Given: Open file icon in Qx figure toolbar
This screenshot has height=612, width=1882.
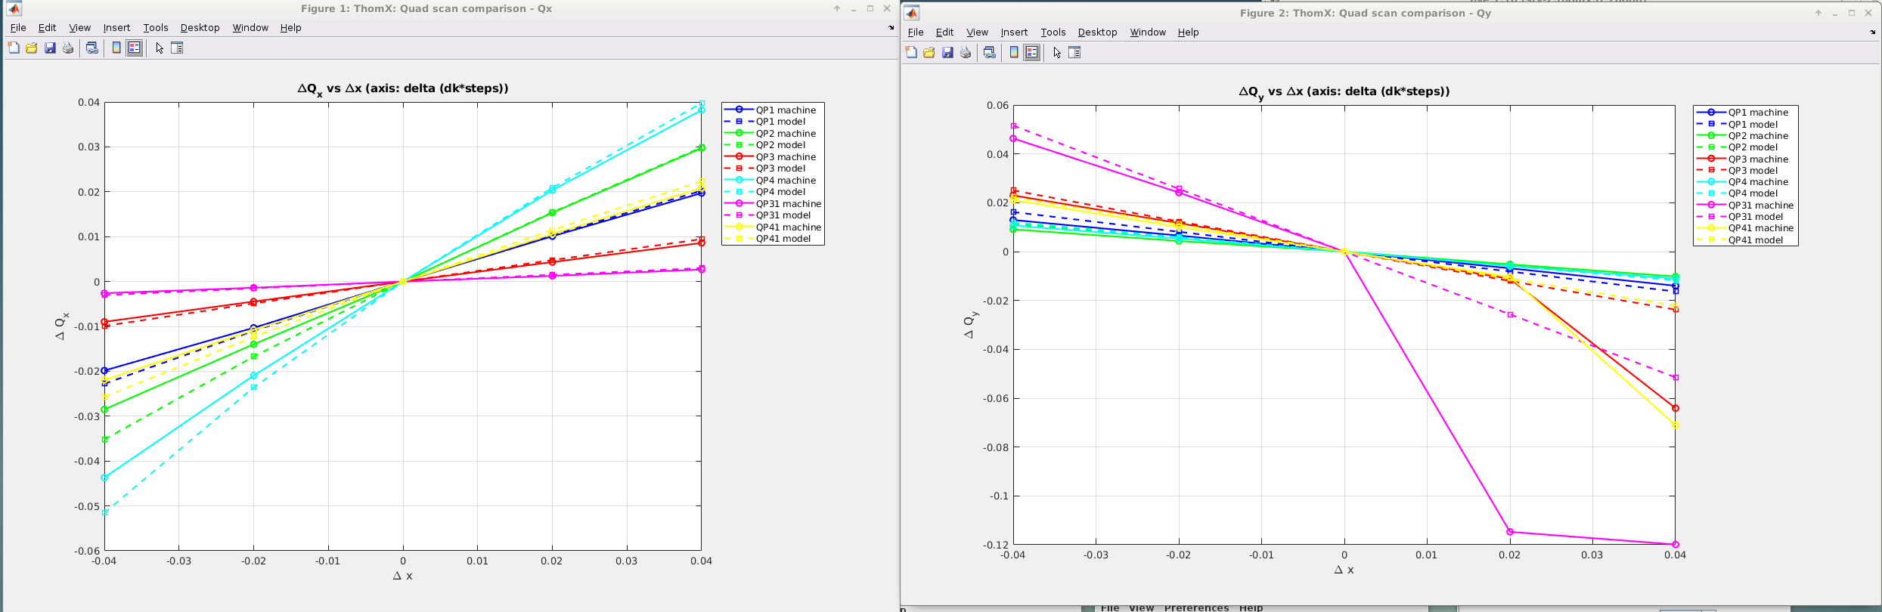Looking at the screenshot, I should coord(32,48).
